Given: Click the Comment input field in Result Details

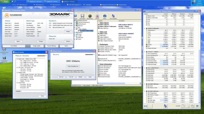Looking at the screenshot, I should pos(33,91).
